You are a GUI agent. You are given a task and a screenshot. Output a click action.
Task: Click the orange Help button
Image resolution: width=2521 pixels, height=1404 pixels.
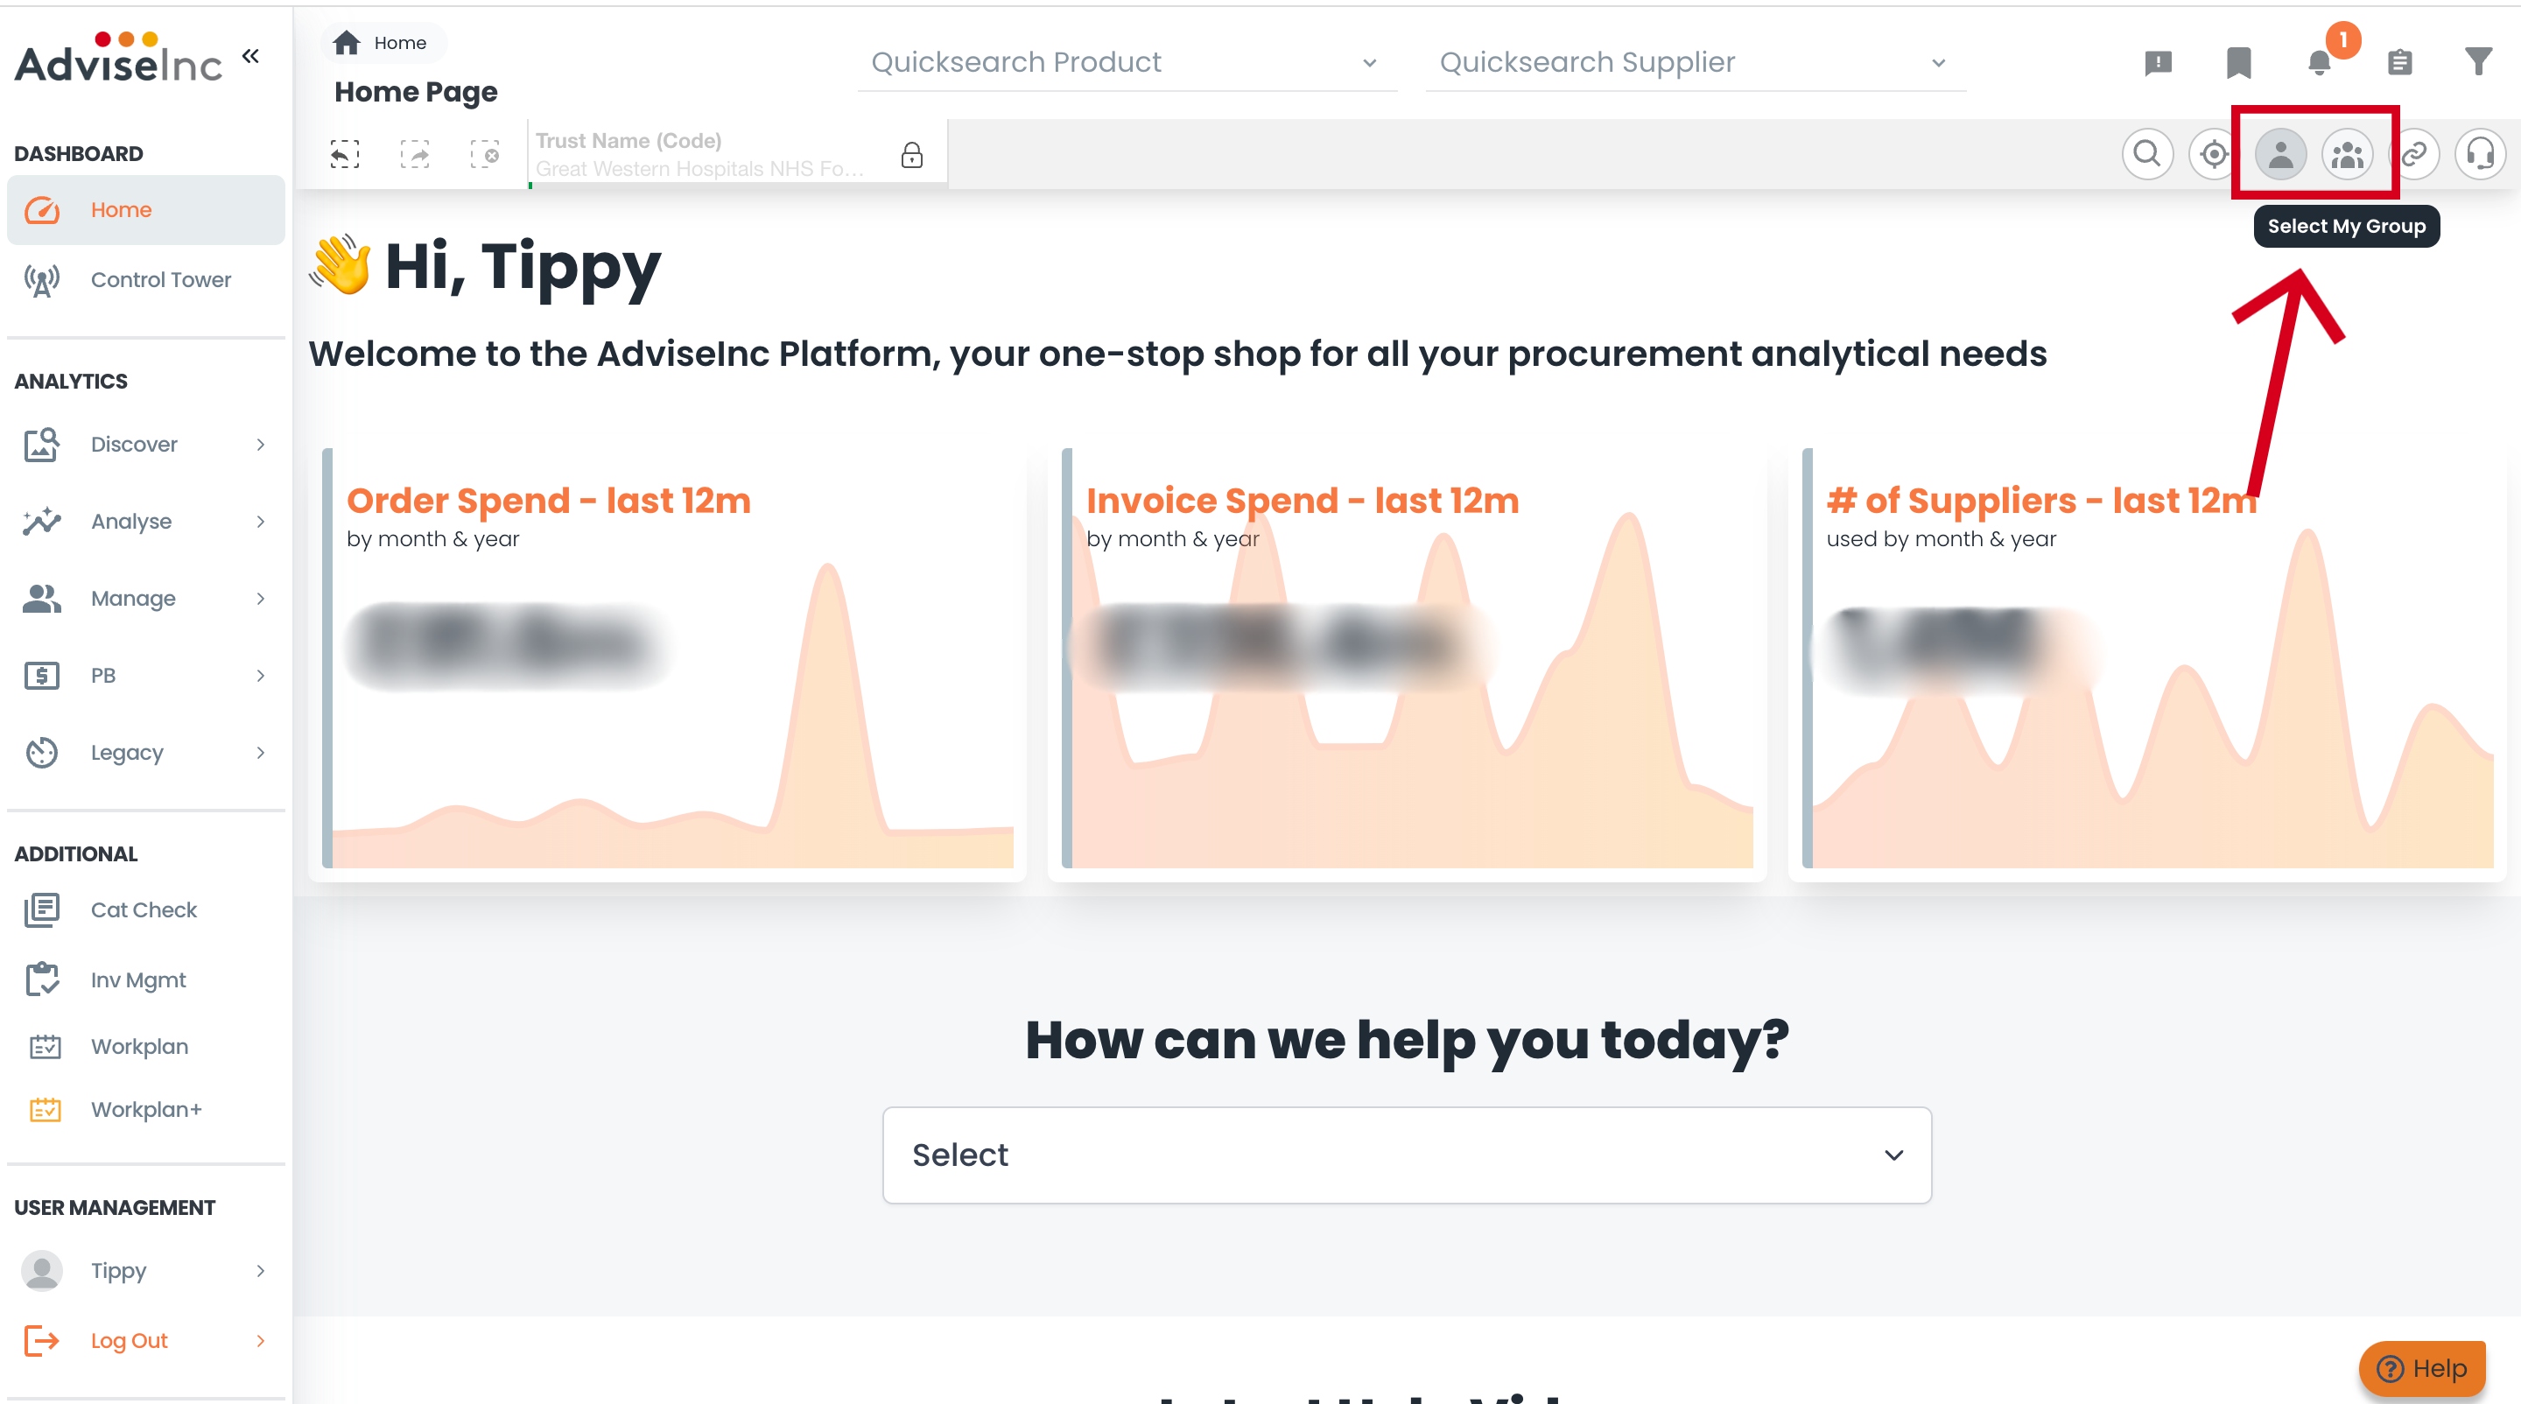[x=2422, y=1368]
